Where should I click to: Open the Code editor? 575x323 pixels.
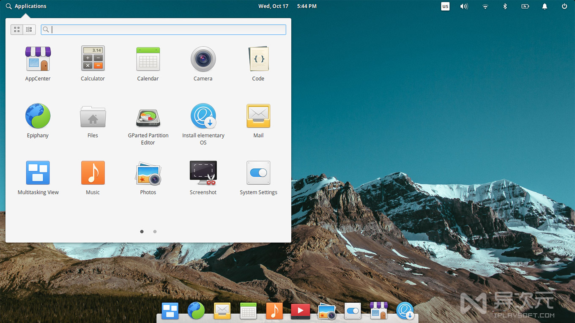pos(258,59)
